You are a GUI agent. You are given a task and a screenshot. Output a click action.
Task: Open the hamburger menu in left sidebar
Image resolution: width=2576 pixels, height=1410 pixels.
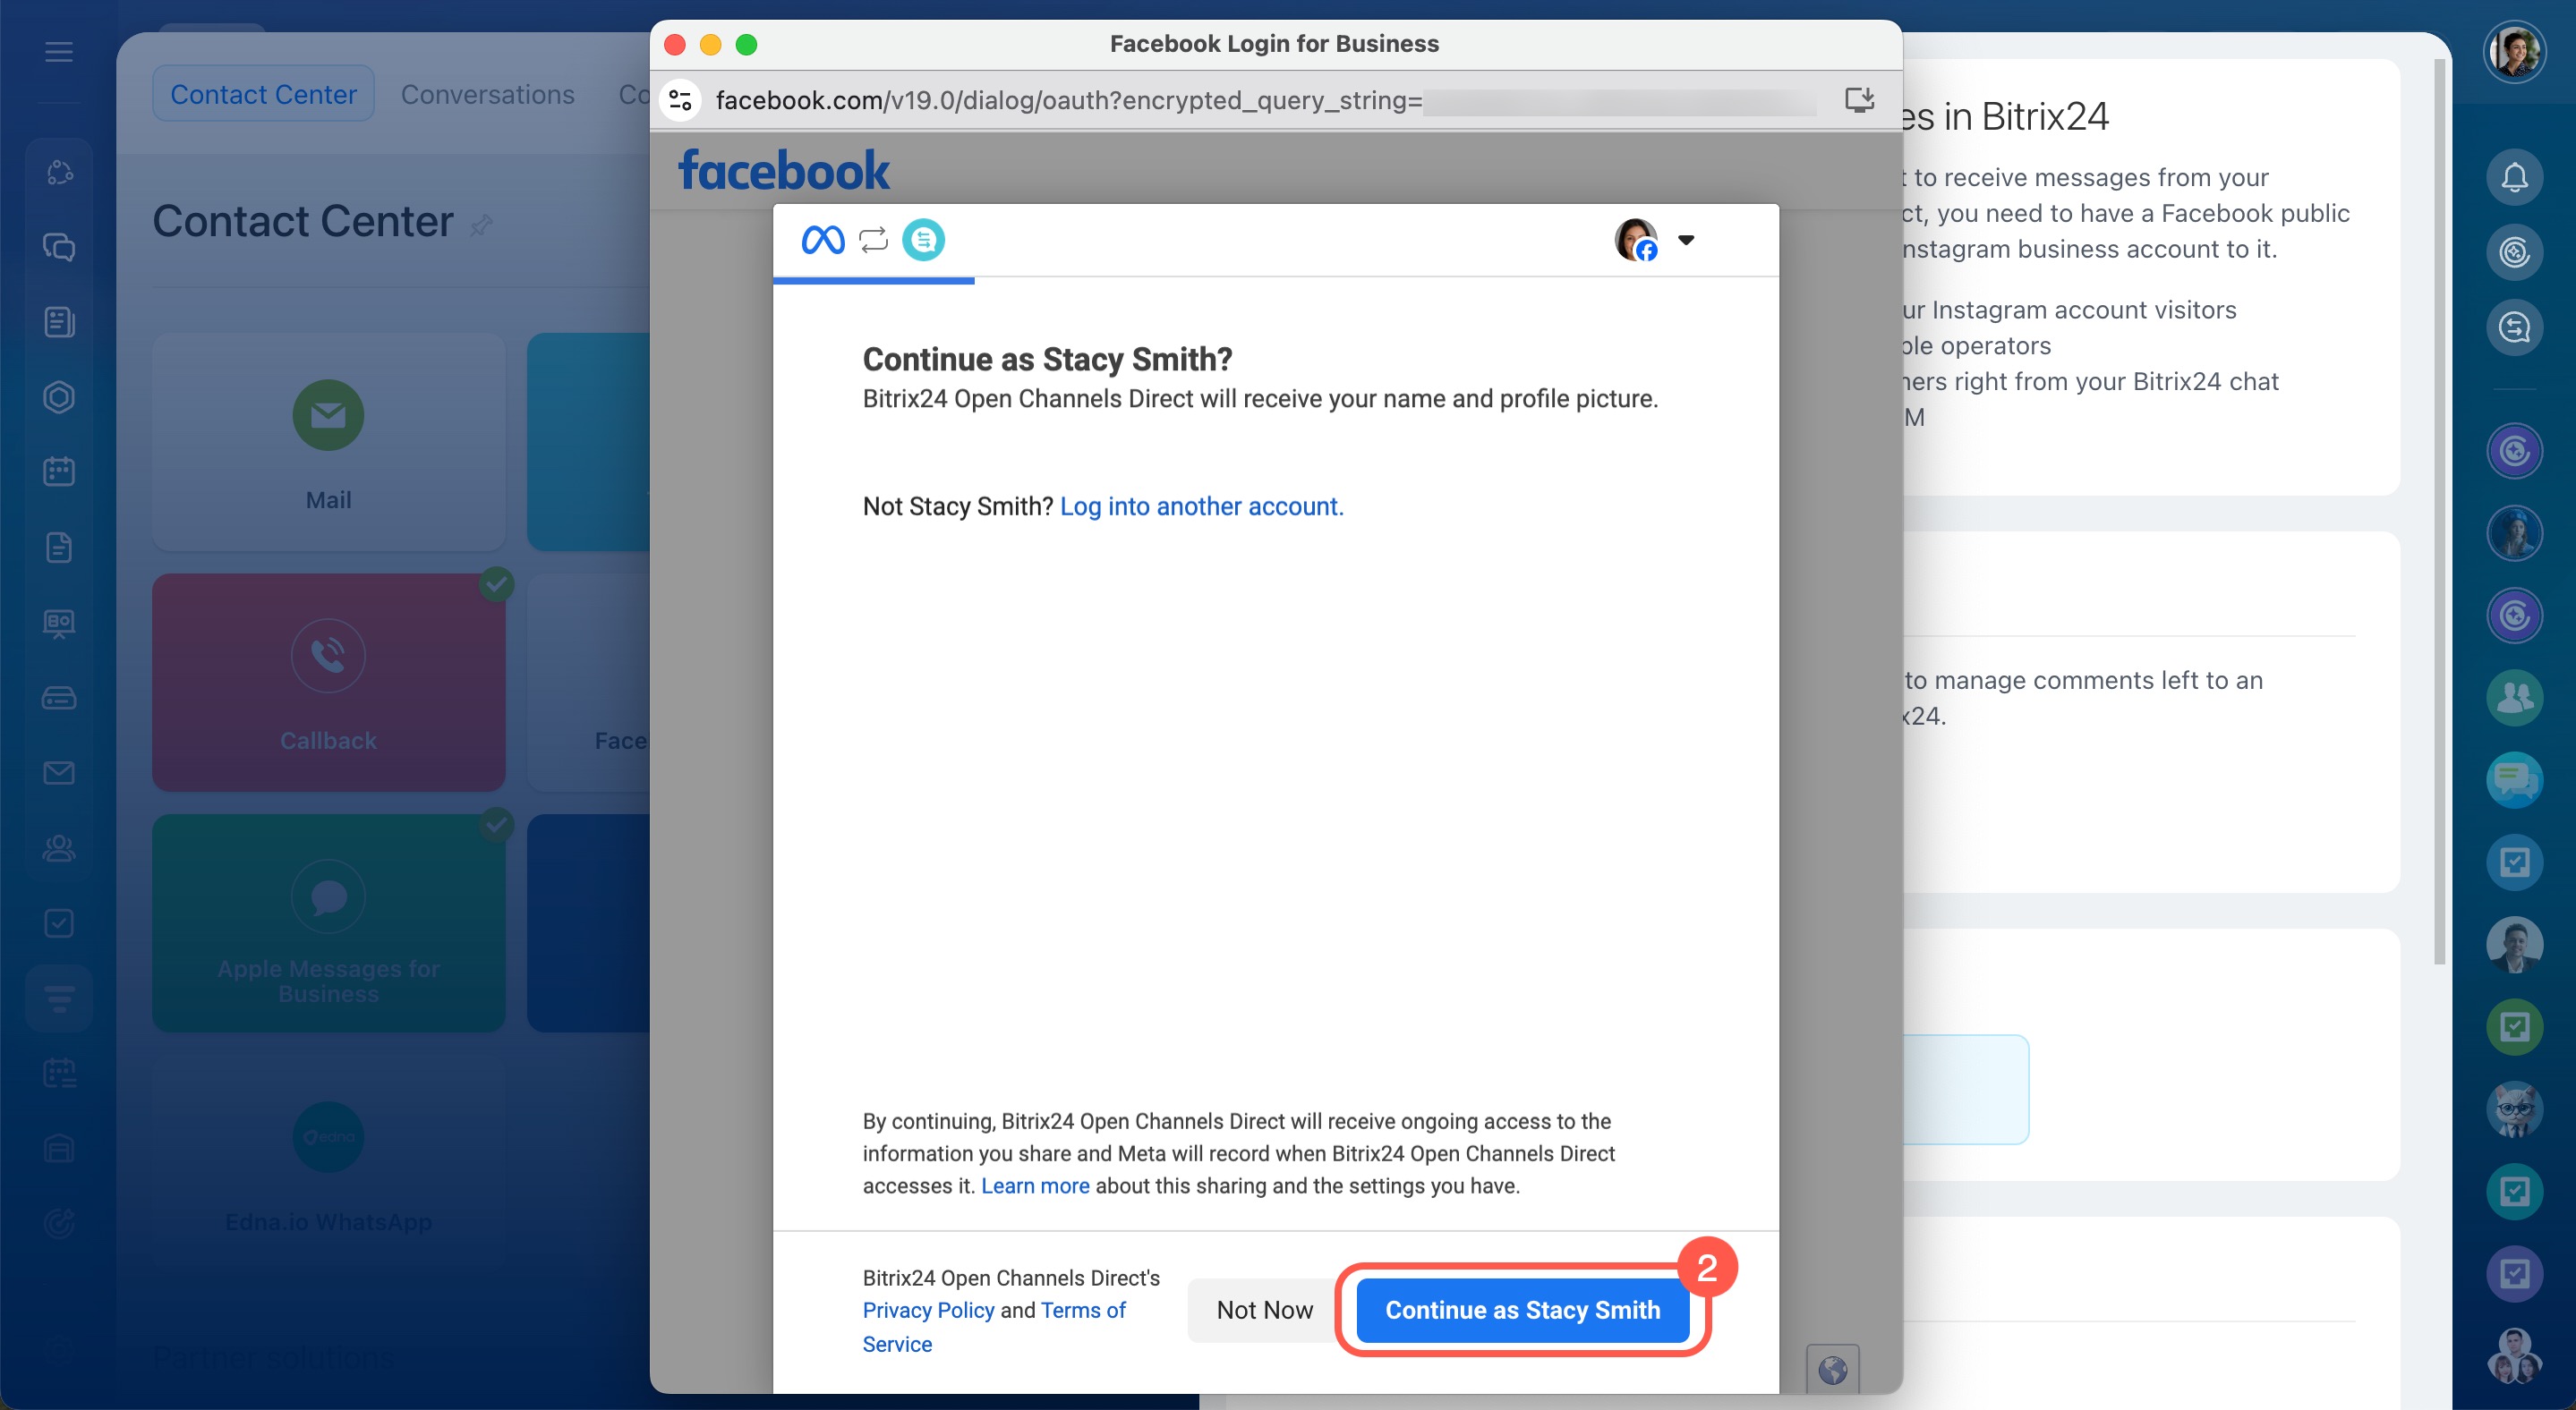point(59,52)
